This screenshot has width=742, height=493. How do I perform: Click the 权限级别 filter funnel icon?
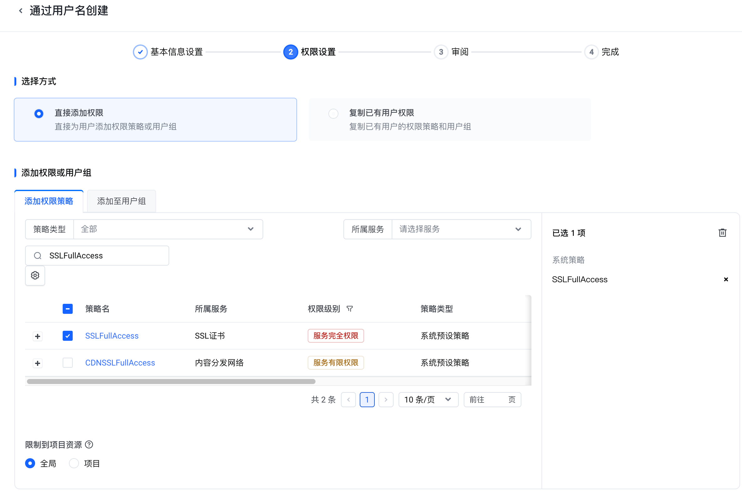349,309
